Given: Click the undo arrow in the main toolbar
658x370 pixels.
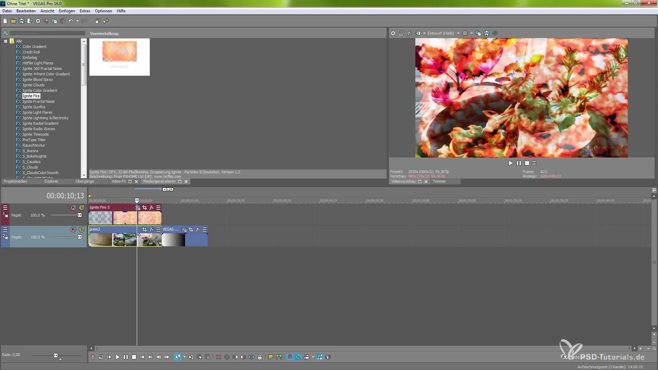Looking at the screenshot, I should [x=71, y=21].
